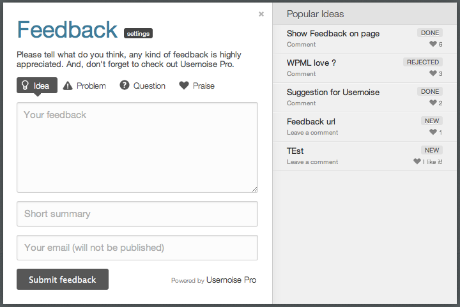This screenshot has height=307, width=460.
Task: Click the heart next to Suggestion for Usernoise
Action: click(433, 103)
